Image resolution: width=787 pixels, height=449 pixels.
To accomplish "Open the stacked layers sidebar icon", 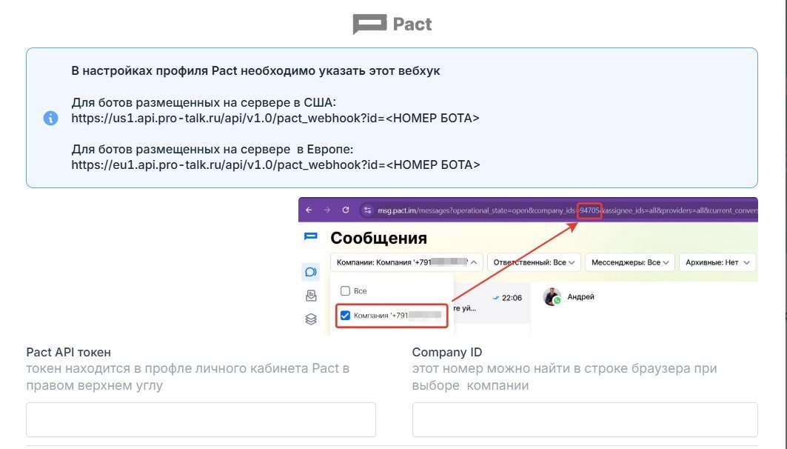I will click(x=311, y=319).
